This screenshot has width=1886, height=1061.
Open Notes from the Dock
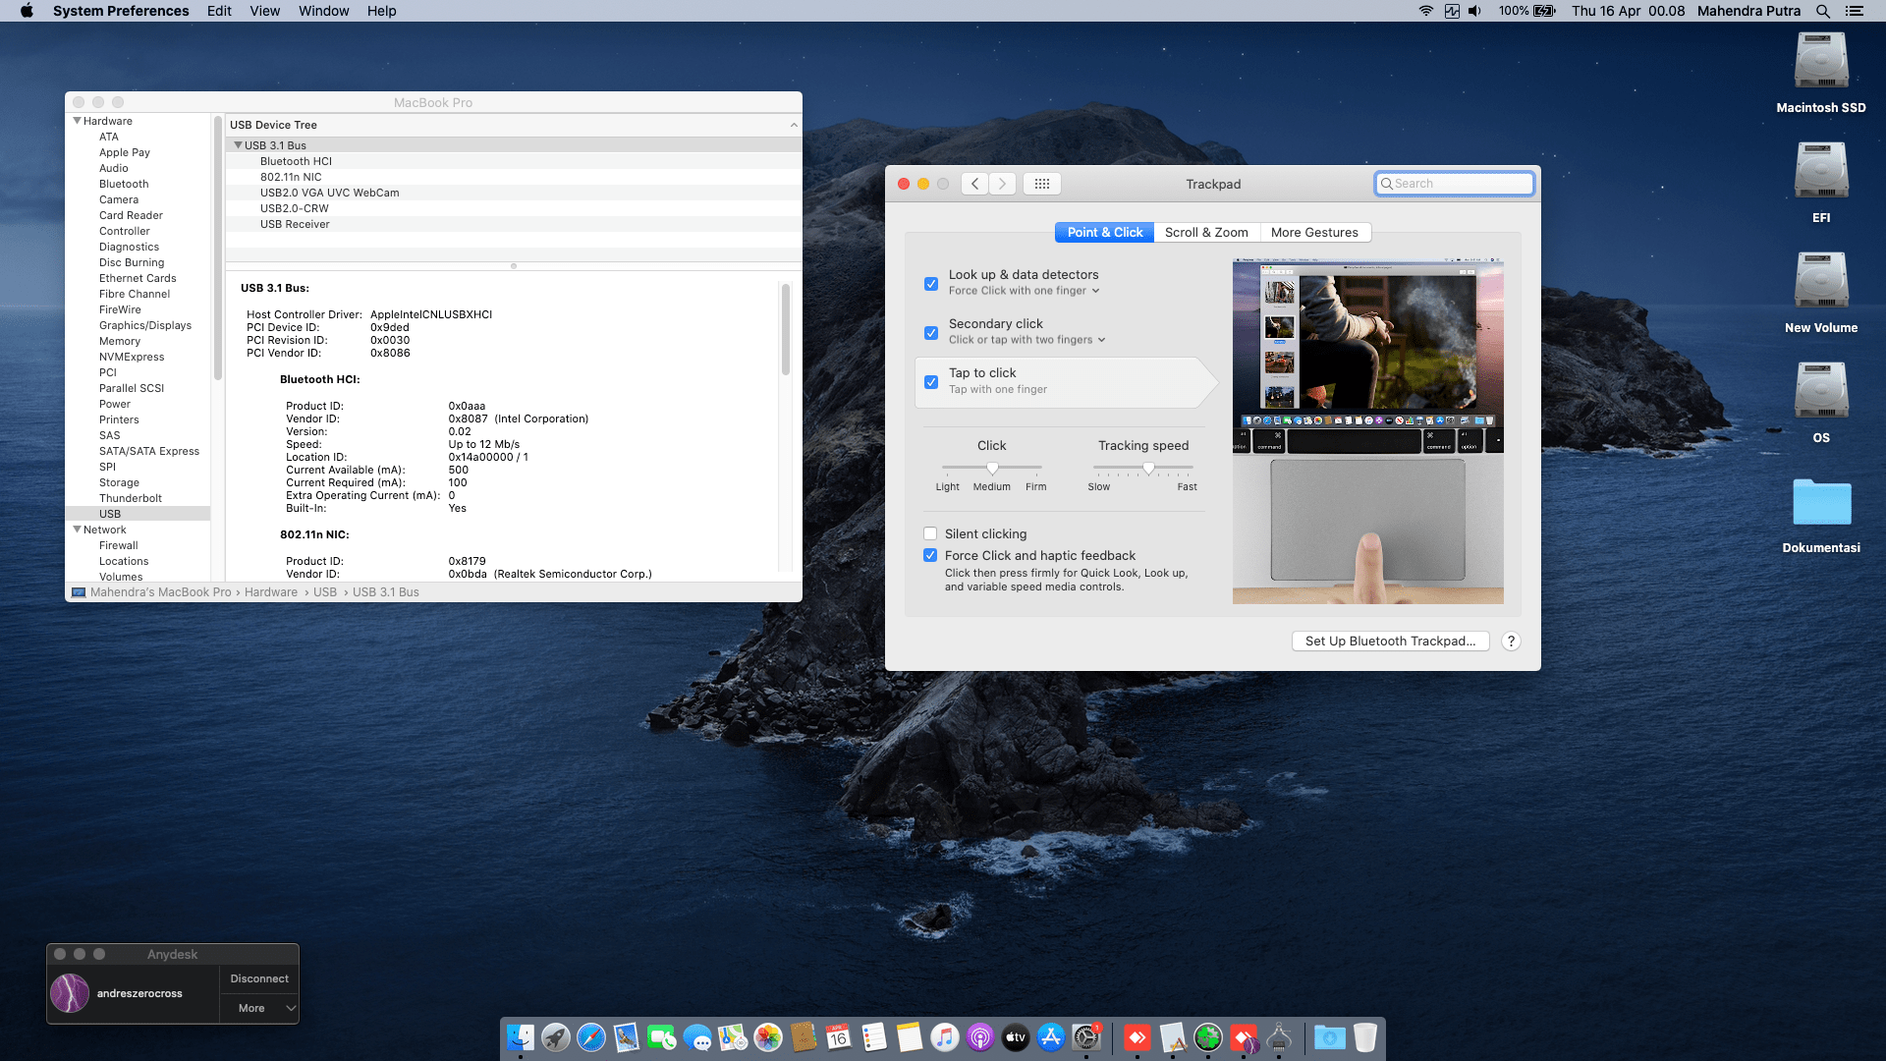909,1037
